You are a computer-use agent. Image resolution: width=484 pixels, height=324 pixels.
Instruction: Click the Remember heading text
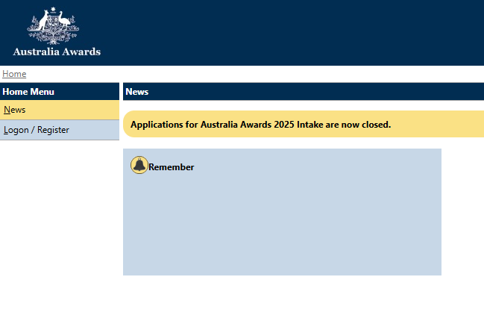pos(172,167)
